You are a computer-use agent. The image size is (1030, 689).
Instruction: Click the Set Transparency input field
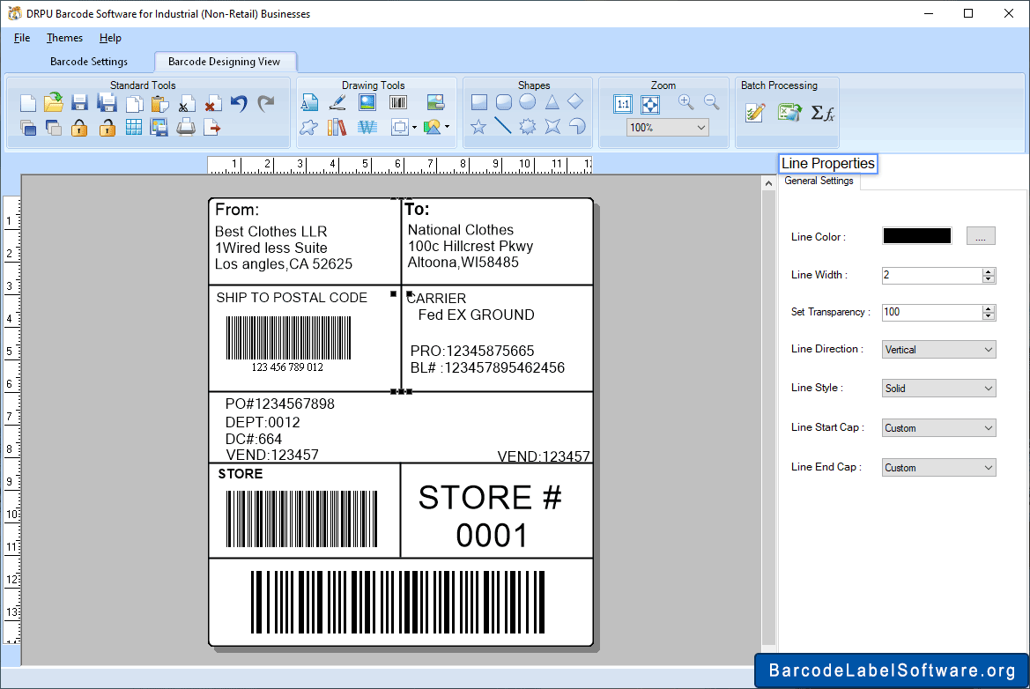pos(932,312)
